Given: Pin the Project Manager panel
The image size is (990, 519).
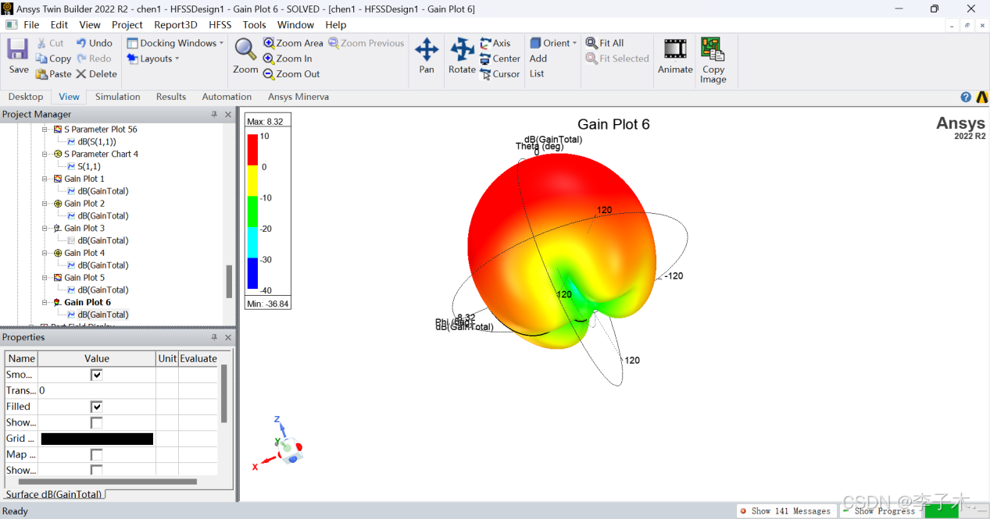Looking at the screenshot, I should (214, 114).
